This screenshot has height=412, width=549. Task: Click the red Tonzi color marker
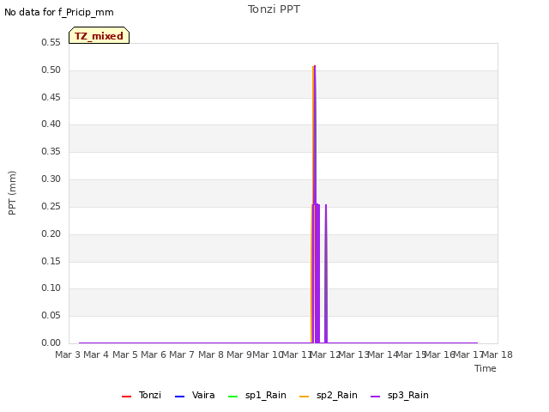(x=126, y=397)
